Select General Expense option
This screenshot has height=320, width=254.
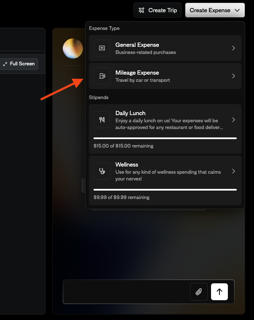(x=165, y=48)
